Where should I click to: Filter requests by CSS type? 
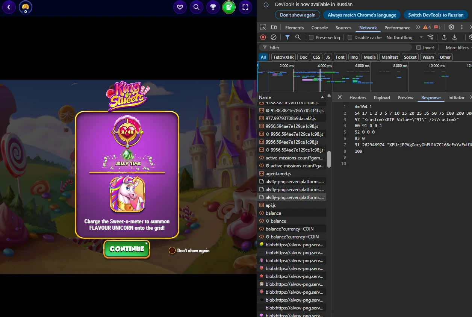[317, 57]
